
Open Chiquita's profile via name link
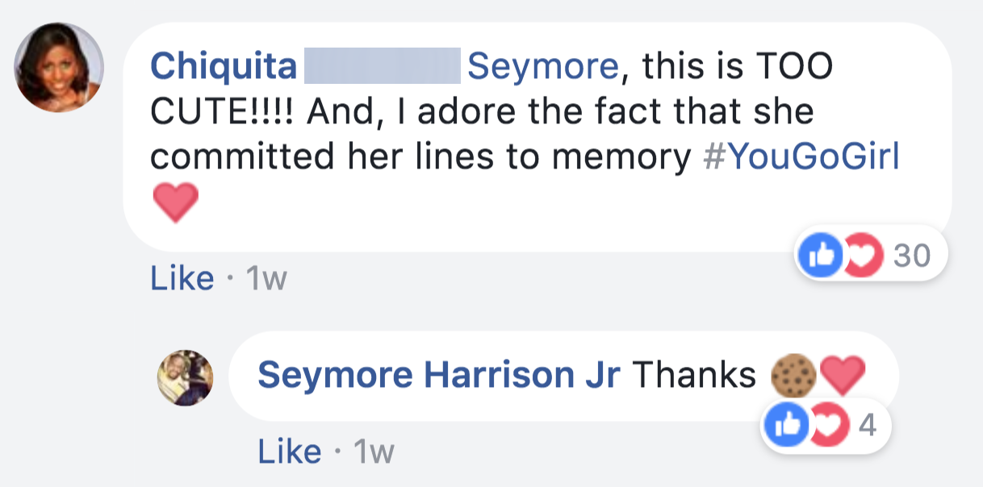[224, 66]
